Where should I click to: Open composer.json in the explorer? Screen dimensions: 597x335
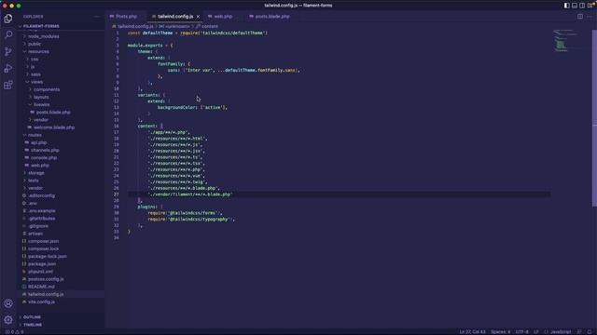point(43,241)
